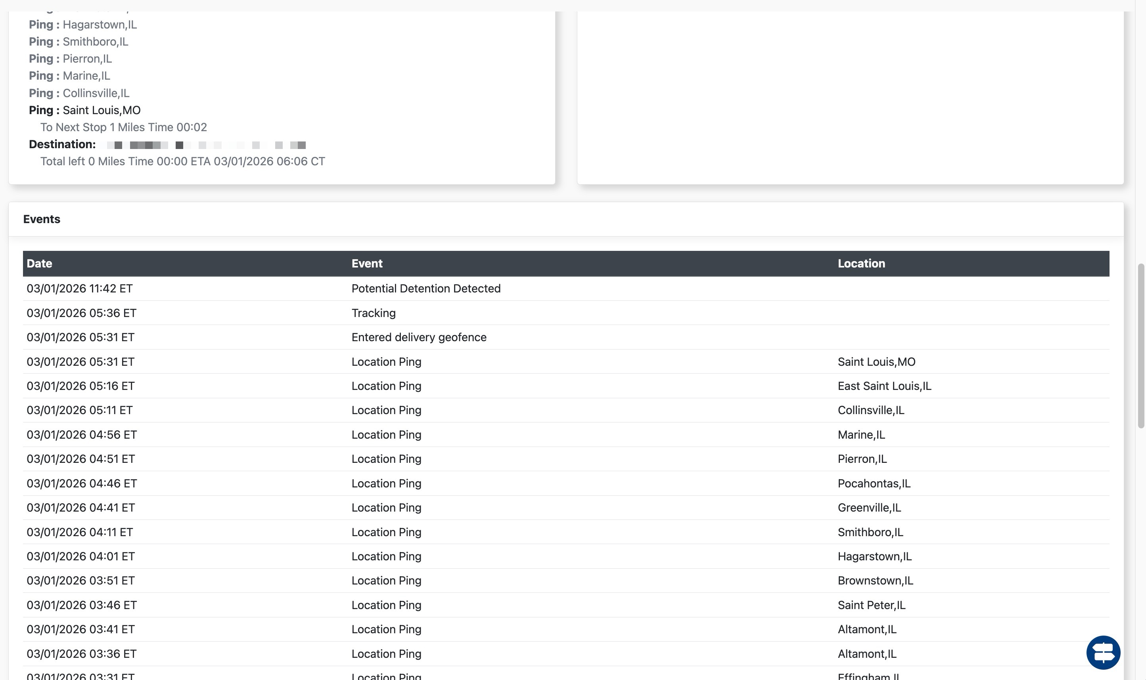Open the floating signpost help widget

click(1103, 653)
